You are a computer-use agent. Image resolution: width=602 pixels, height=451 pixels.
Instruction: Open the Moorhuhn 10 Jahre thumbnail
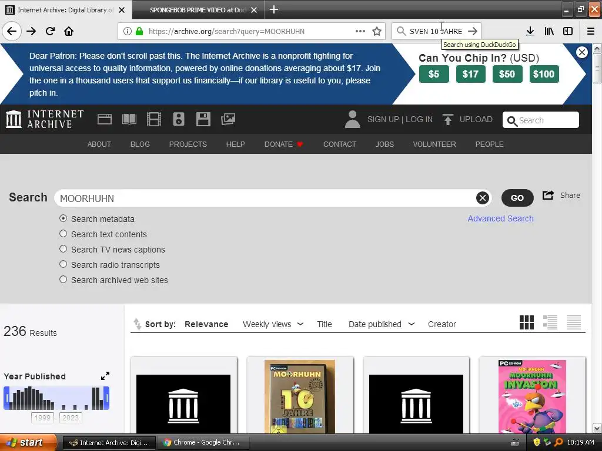tap(299, 396)
